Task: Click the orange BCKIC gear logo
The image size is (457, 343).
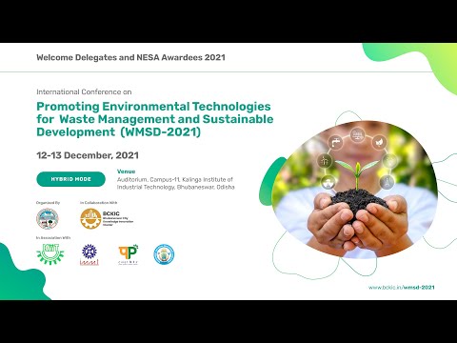Action: point(90,218)
